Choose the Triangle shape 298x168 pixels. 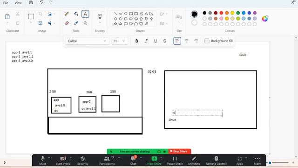coord(146,14)
